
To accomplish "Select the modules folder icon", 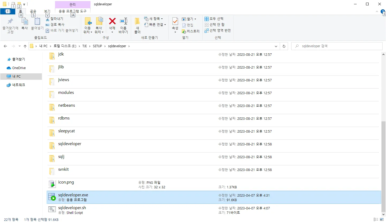I will coord(52,94).
